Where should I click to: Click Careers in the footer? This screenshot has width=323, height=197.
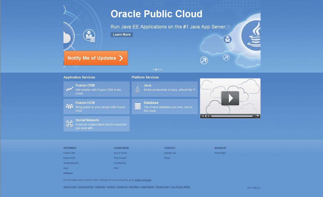click(111, 187)
